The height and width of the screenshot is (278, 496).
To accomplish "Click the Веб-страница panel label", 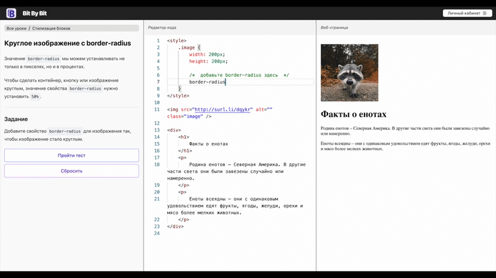I will coord(334,27).
